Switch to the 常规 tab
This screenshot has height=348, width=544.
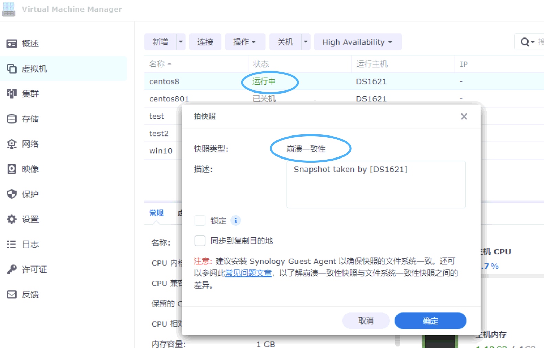(x=156, y=213)
